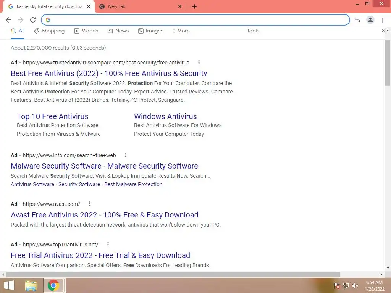Open Avast Free Antivirus 2022 link
This screenshot has width=391, height=293.
click(x=105, y=215)
